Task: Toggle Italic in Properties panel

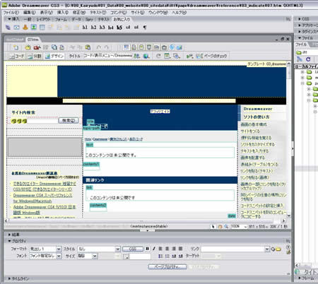Action: pyautogui.click(x=154, y=249)
